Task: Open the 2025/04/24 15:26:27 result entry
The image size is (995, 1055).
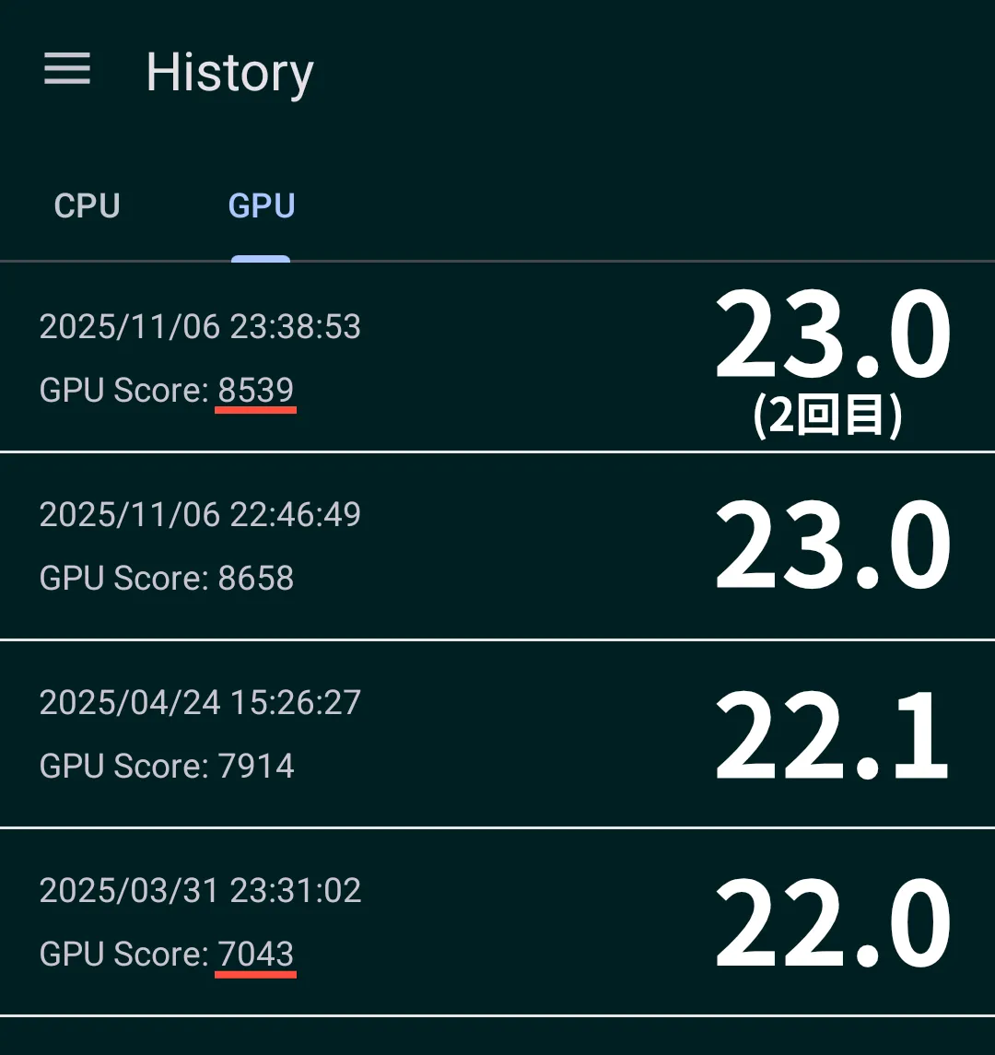Action: coord(497,734)
